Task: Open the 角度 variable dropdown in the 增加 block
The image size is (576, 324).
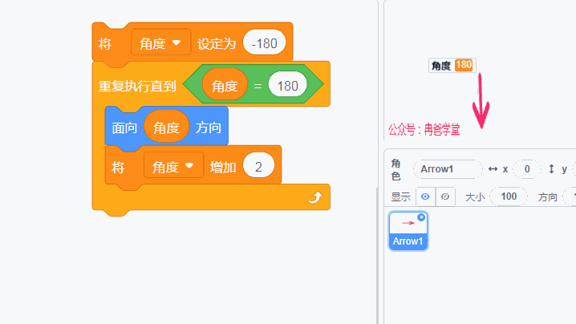Action: point(173,165)
